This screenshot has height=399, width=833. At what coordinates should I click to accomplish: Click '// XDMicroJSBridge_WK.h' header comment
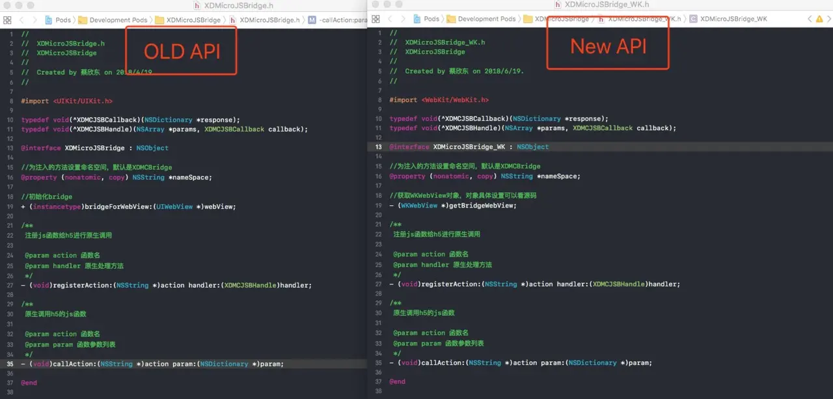[x=437, y=42]
